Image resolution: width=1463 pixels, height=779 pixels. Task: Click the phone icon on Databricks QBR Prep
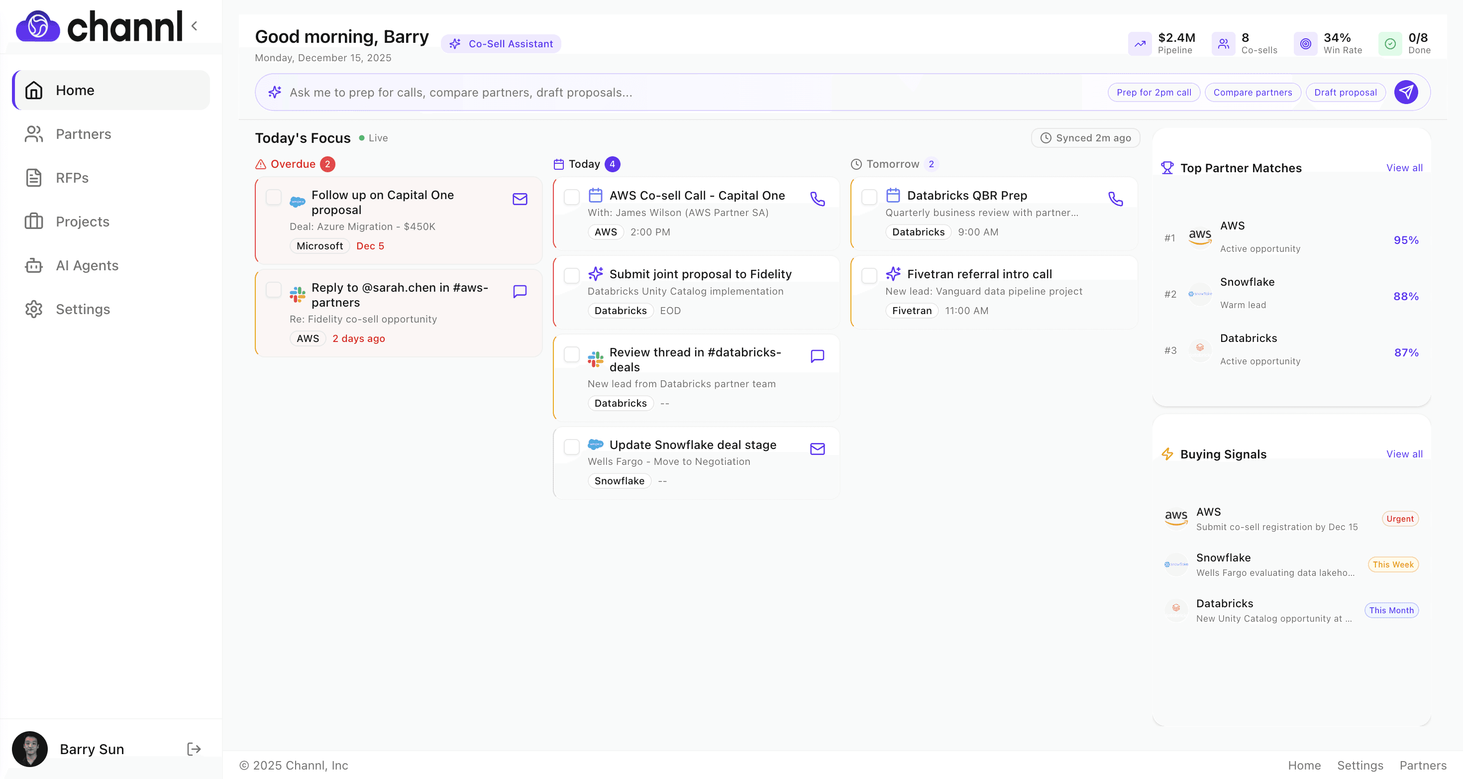(x=1116, y=199)
